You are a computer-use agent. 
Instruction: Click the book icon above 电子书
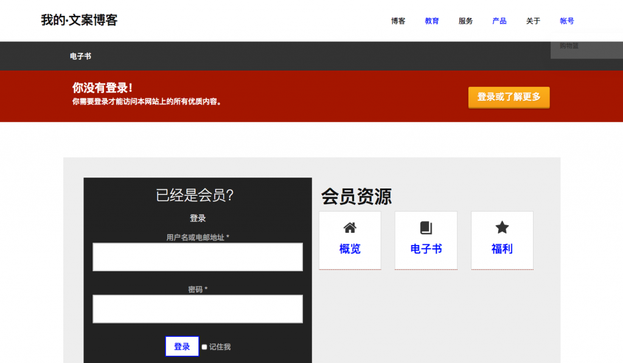pyautogui.click(x=426, y=228)
